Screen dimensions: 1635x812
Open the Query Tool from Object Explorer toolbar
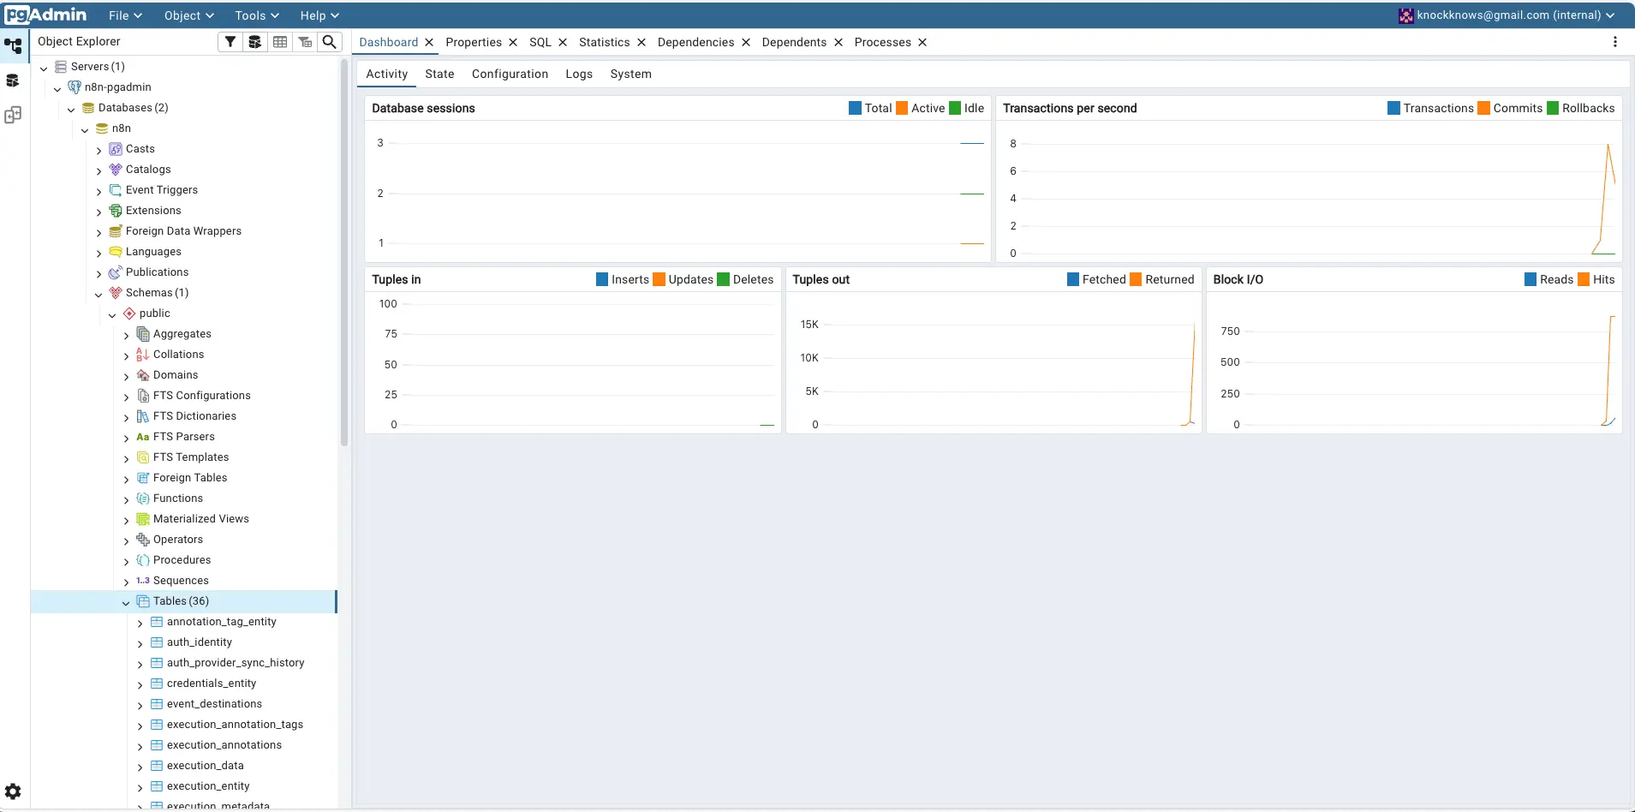[x=254, y=41]
